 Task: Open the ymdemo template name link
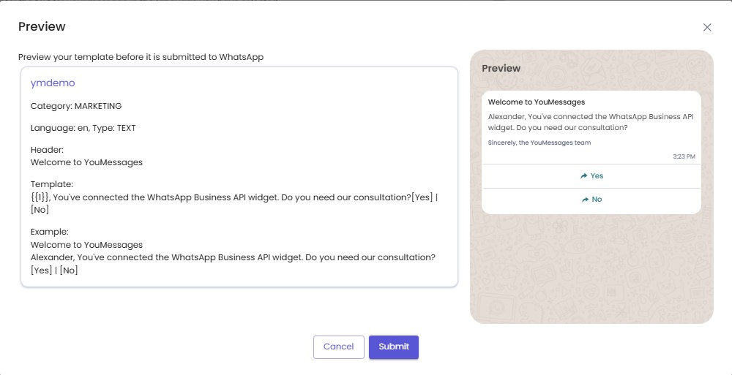click(x=53, y=83)
